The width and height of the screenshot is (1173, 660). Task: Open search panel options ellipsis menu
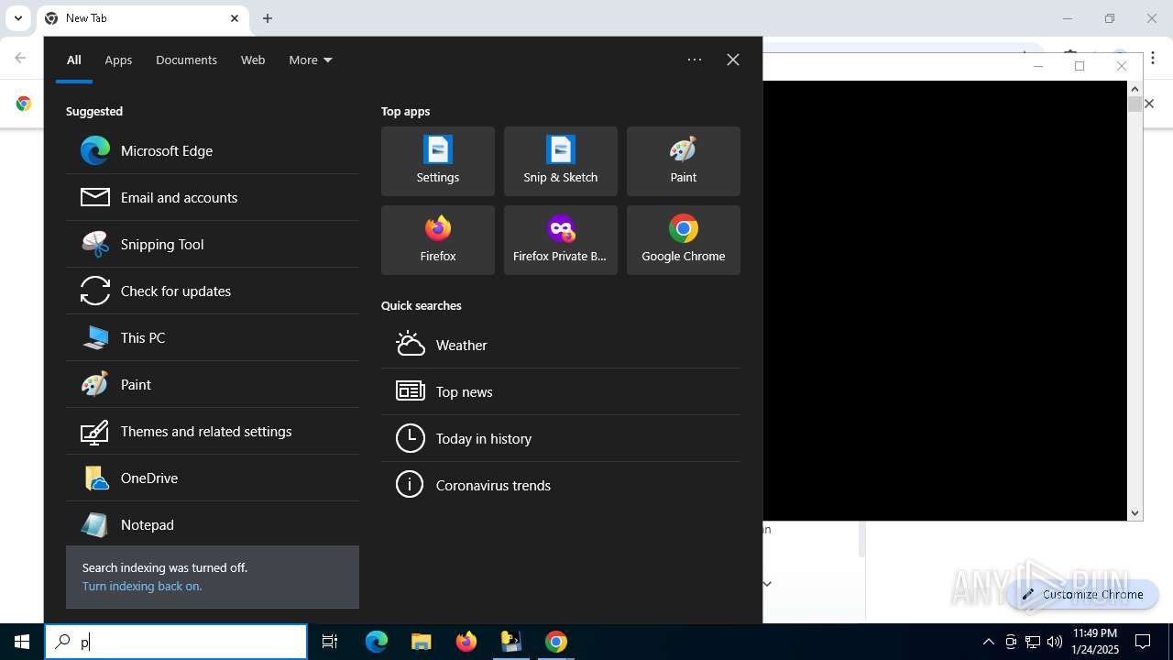click(695, 60)
